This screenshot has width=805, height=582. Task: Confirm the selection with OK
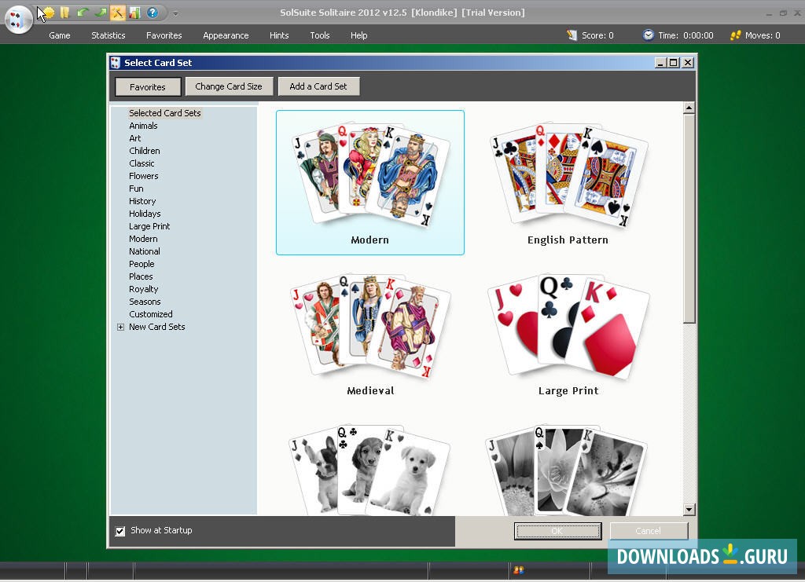point(557,531)
